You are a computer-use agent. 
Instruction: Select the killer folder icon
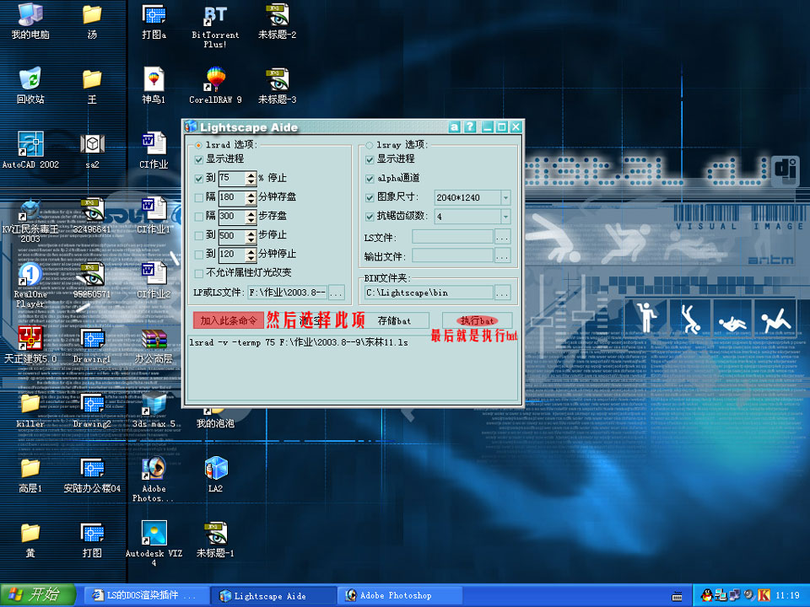(x=30, y=411)
